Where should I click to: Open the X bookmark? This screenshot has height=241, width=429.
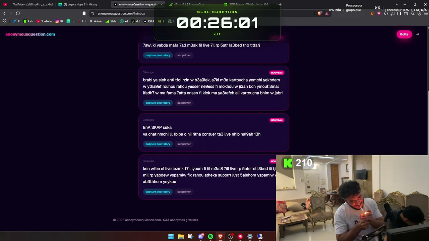(16, 21)
